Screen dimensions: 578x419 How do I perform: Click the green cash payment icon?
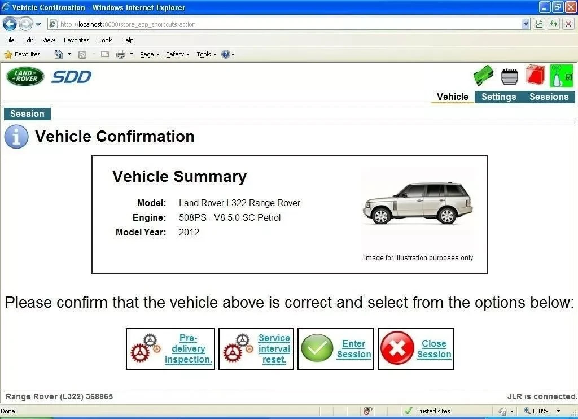(x=483, y=75)
